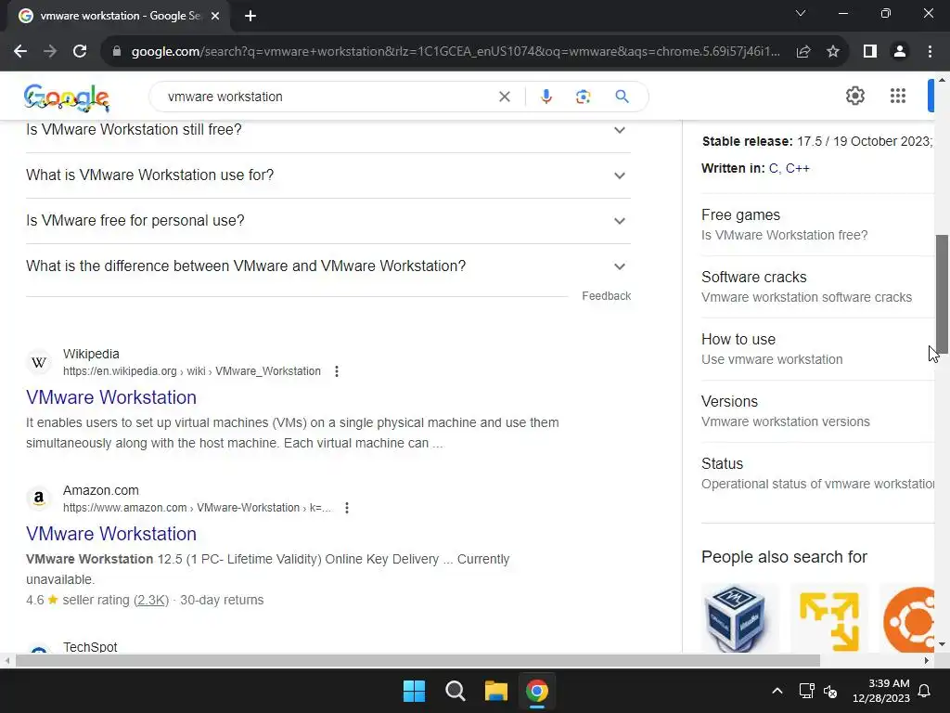Screen dimensions: 950x713
Task: Select 'Status' related topic
Action: coord(818,473)
